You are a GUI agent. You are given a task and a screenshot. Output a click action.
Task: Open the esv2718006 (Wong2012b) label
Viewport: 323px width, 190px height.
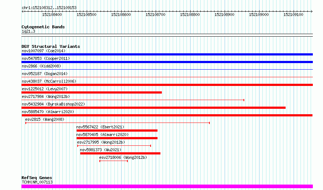(123, 157)
